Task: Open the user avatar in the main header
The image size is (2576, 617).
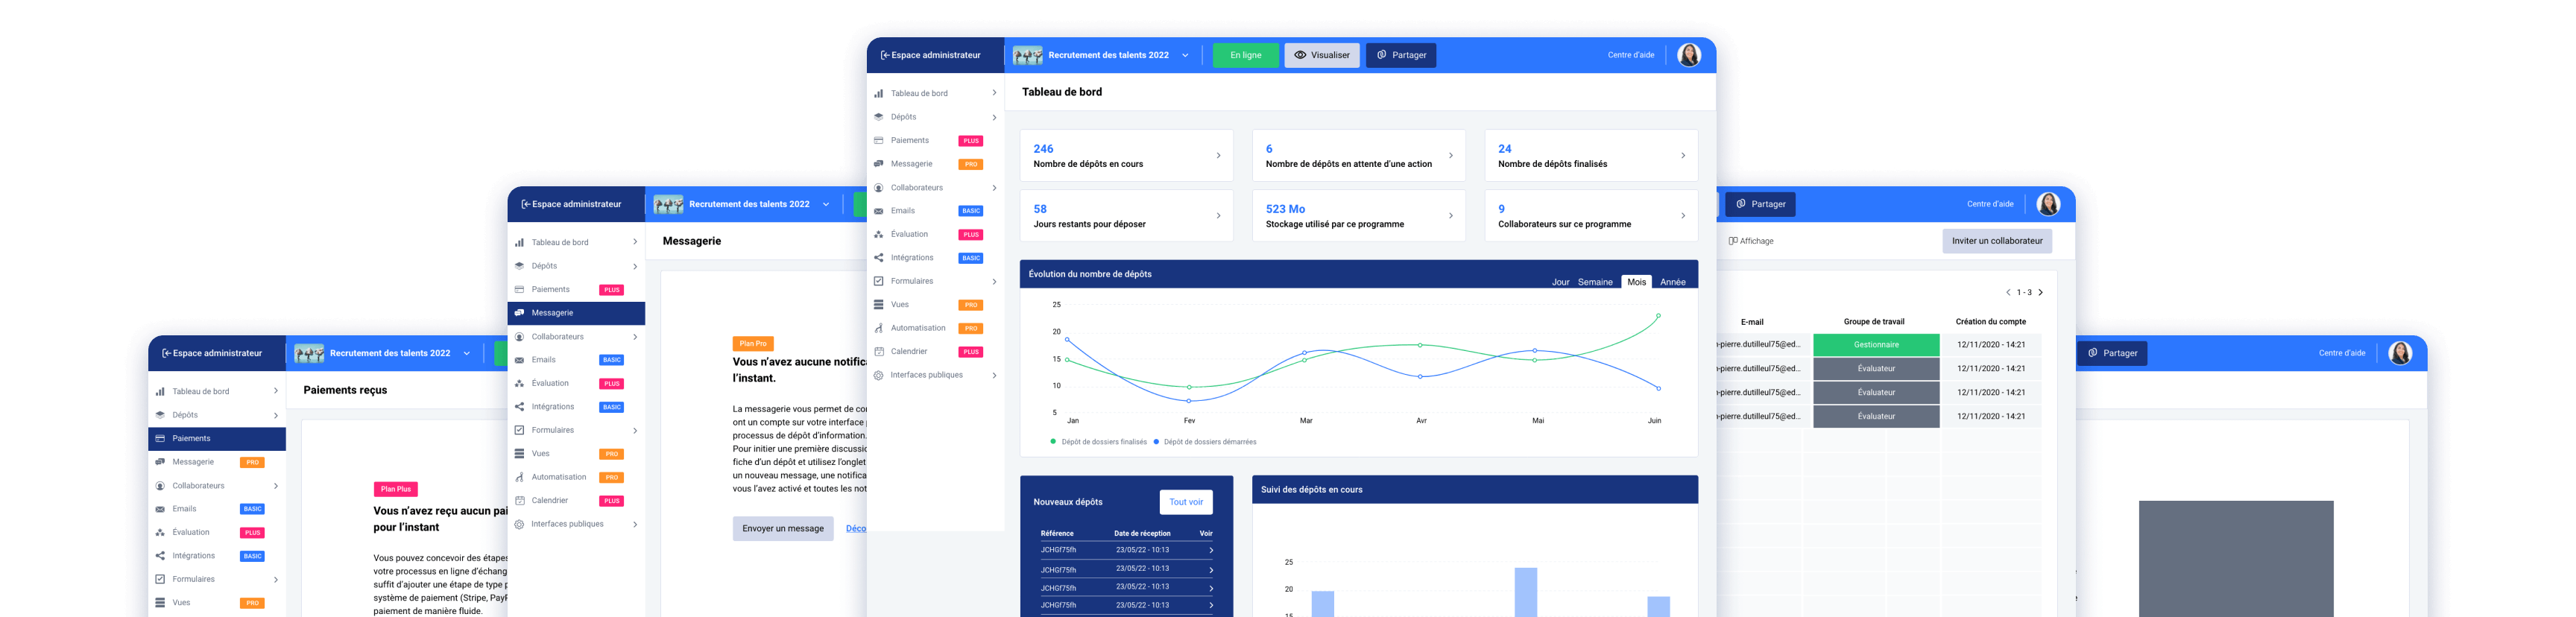Action: (x=1689, y=55)
